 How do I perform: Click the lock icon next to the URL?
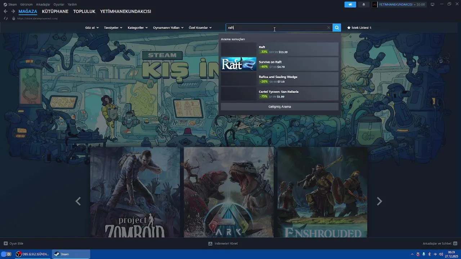tap(14, 18)
